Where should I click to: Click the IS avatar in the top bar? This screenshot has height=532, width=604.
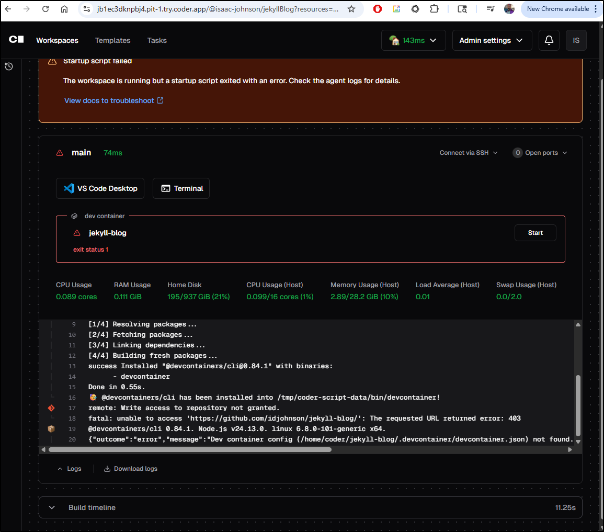coord(576,40)
